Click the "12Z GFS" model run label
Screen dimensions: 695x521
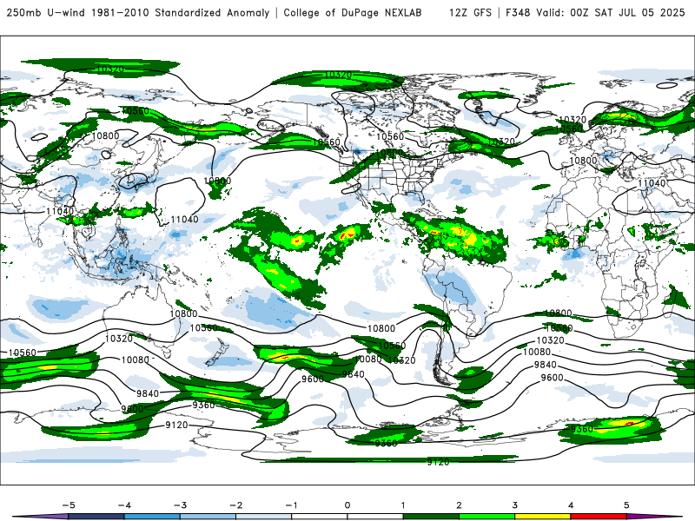(x=470, y=12)
